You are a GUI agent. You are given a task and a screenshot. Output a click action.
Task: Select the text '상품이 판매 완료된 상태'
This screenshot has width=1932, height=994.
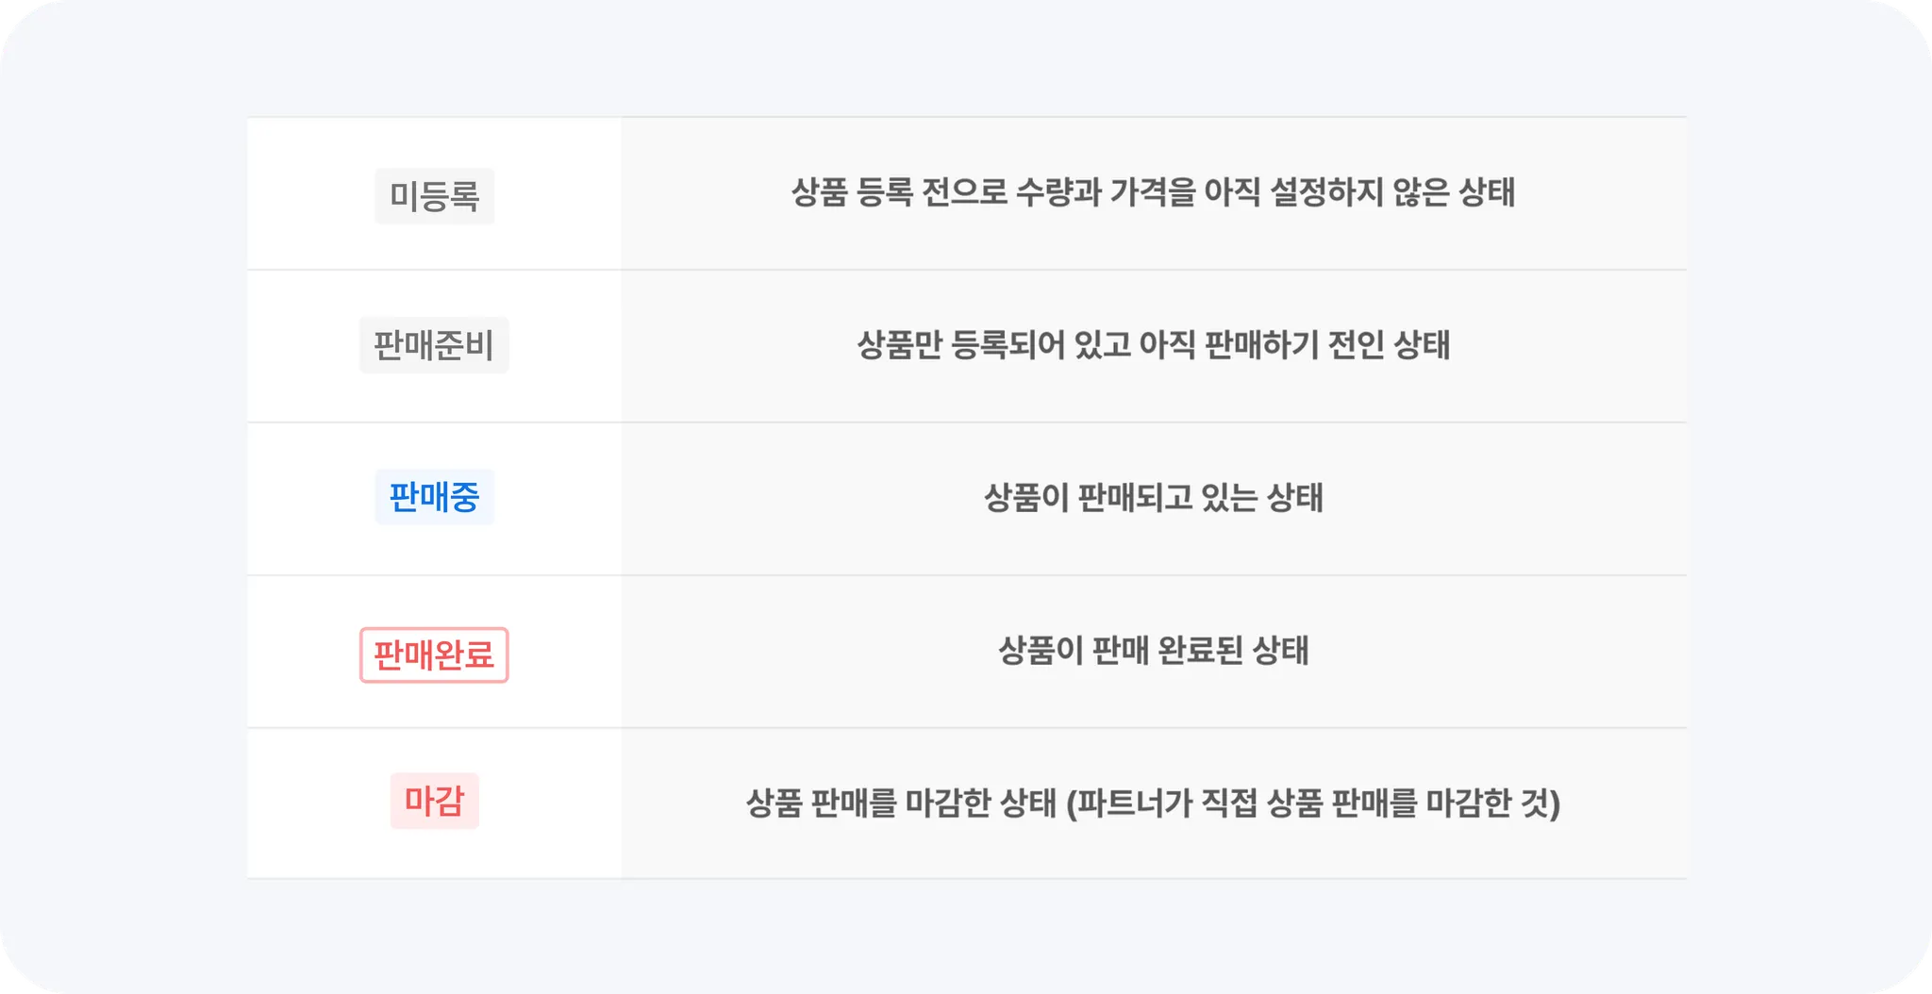[x=1153, y=650]
